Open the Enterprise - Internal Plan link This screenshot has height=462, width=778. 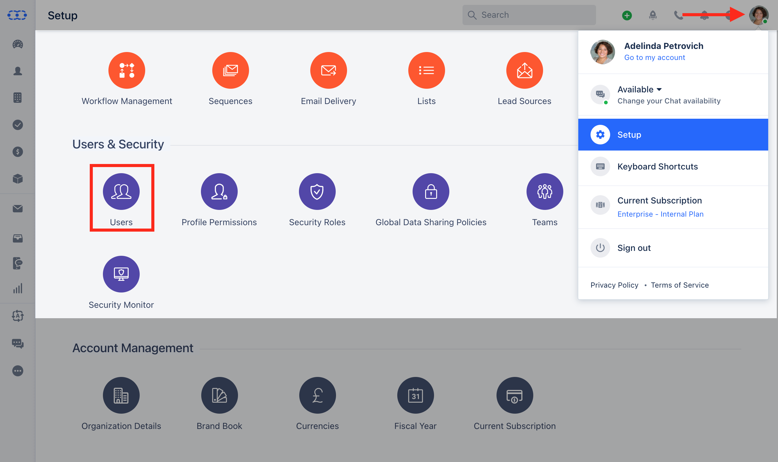point(660,214)
